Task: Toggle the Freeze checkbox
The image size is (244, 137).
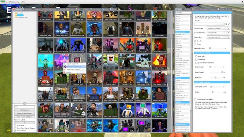Action: 195,44
